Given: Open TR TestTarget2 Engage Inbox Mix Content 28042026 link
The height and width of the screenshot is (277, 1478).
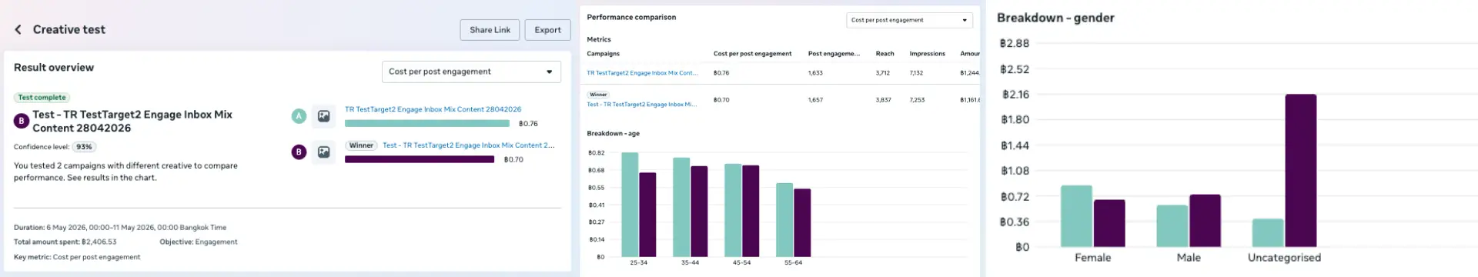Looking at the screenshot, I should (x=433, y=109).
